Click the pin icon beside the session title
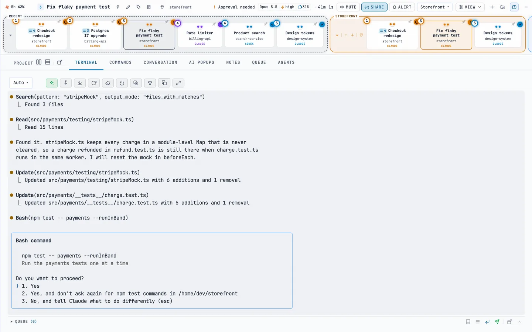The image size is (532, 332). point(118,7)
